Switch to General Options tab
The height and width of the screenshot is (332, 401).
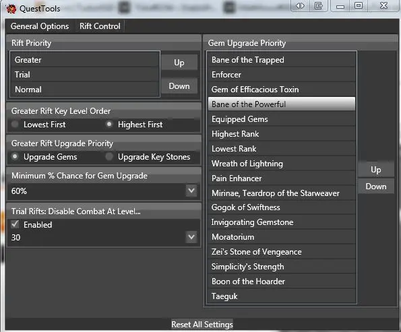pyautogui.click(x=40, y=26)
